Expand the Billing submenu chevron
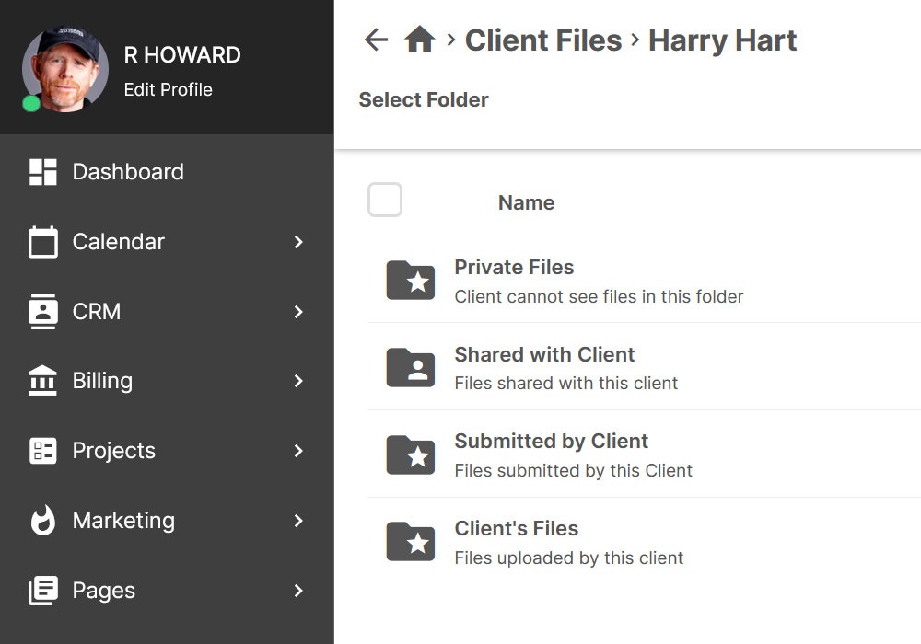The width and height of the screenshot is (921, 644). (297, 381)
